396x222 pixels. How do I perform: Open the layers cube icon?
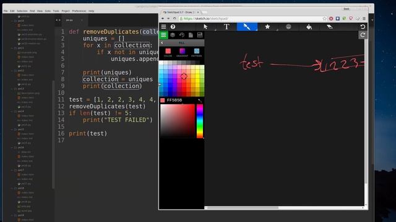[173, 35]
